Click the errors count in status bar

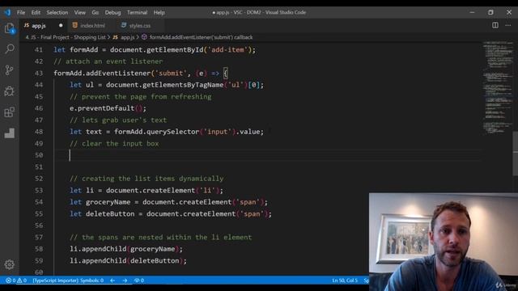click(11, 280)
